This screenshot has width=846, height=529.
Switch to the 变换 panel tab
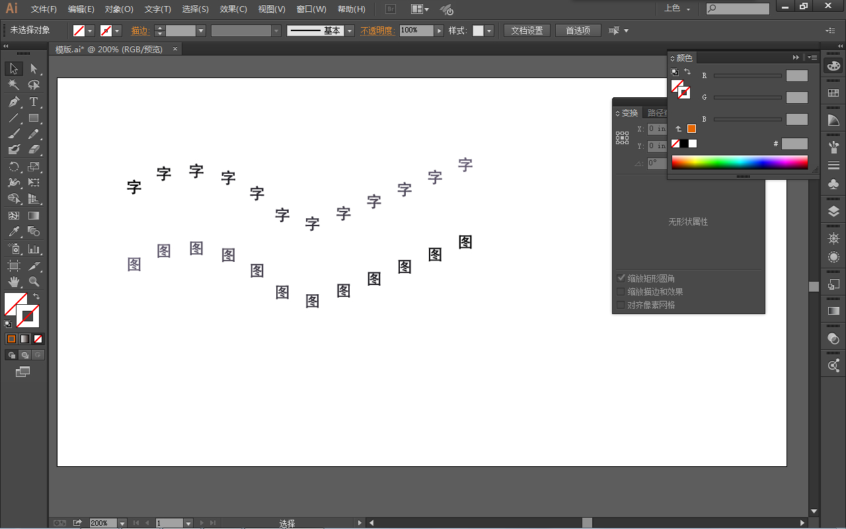[629, 113]
